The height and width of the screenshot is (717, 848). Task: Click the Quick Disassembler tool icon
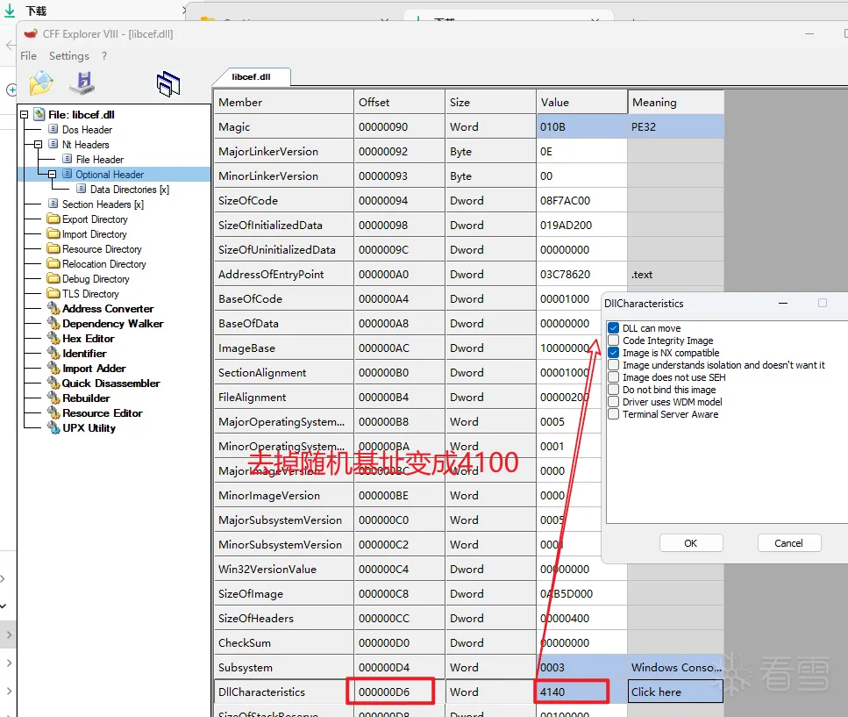(53, 383)
